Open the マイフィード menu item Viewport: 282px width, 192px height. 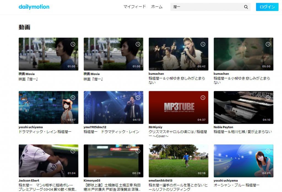click(134, 7)
